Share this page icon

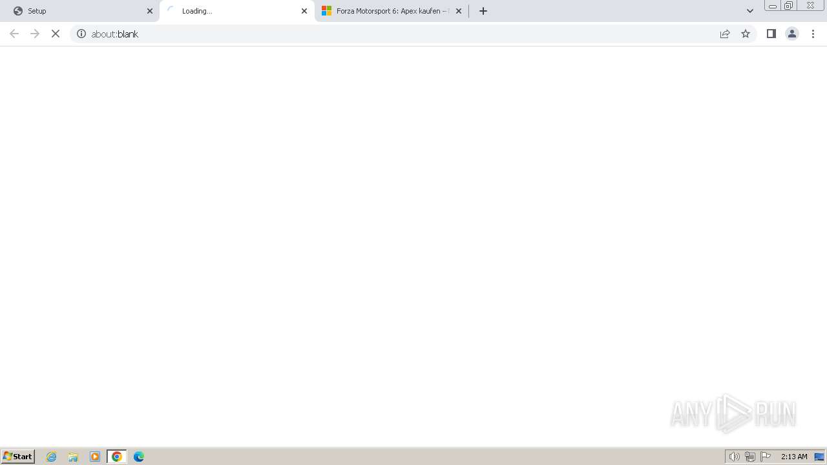725,34
